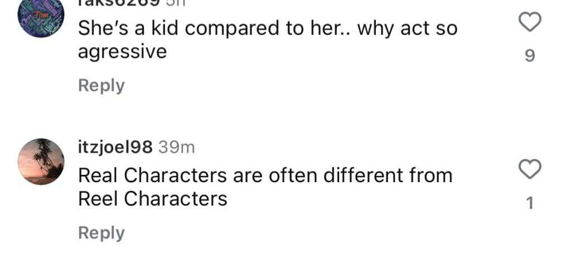
Task: View the 9 likes count
Action: point(530,56)
